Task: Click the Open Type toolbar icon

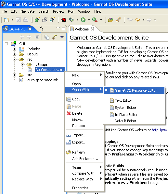Action: point(110,20)
